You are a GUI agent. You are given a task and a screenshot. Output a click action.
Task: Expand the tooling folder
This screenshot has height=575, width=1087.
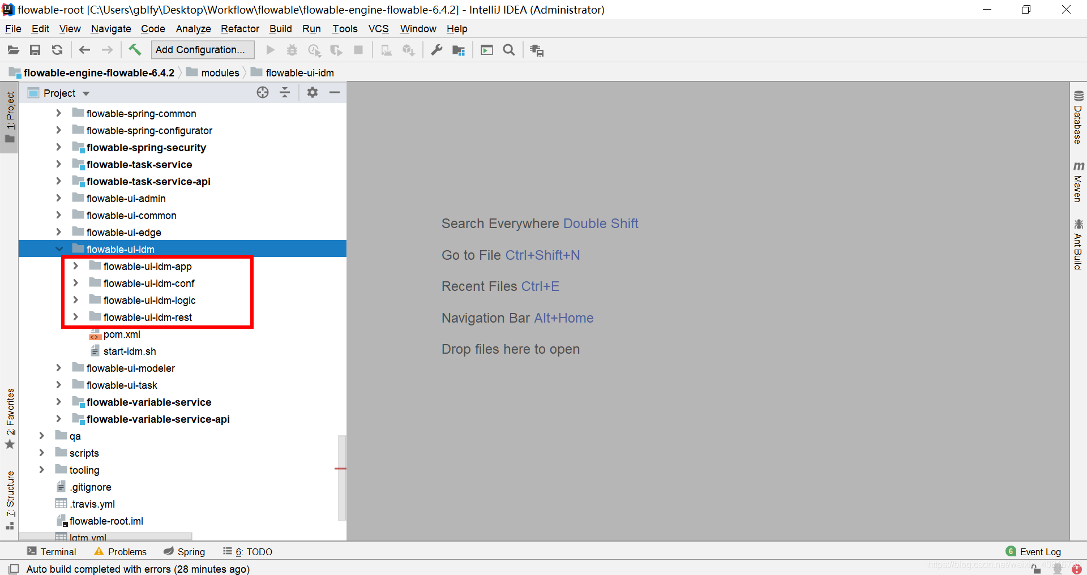41,470
